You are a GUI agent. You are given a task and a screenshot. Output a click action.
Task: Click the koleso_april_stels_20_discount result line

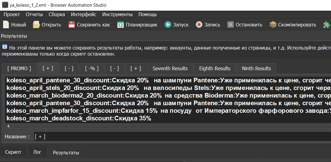pos(168,88)
